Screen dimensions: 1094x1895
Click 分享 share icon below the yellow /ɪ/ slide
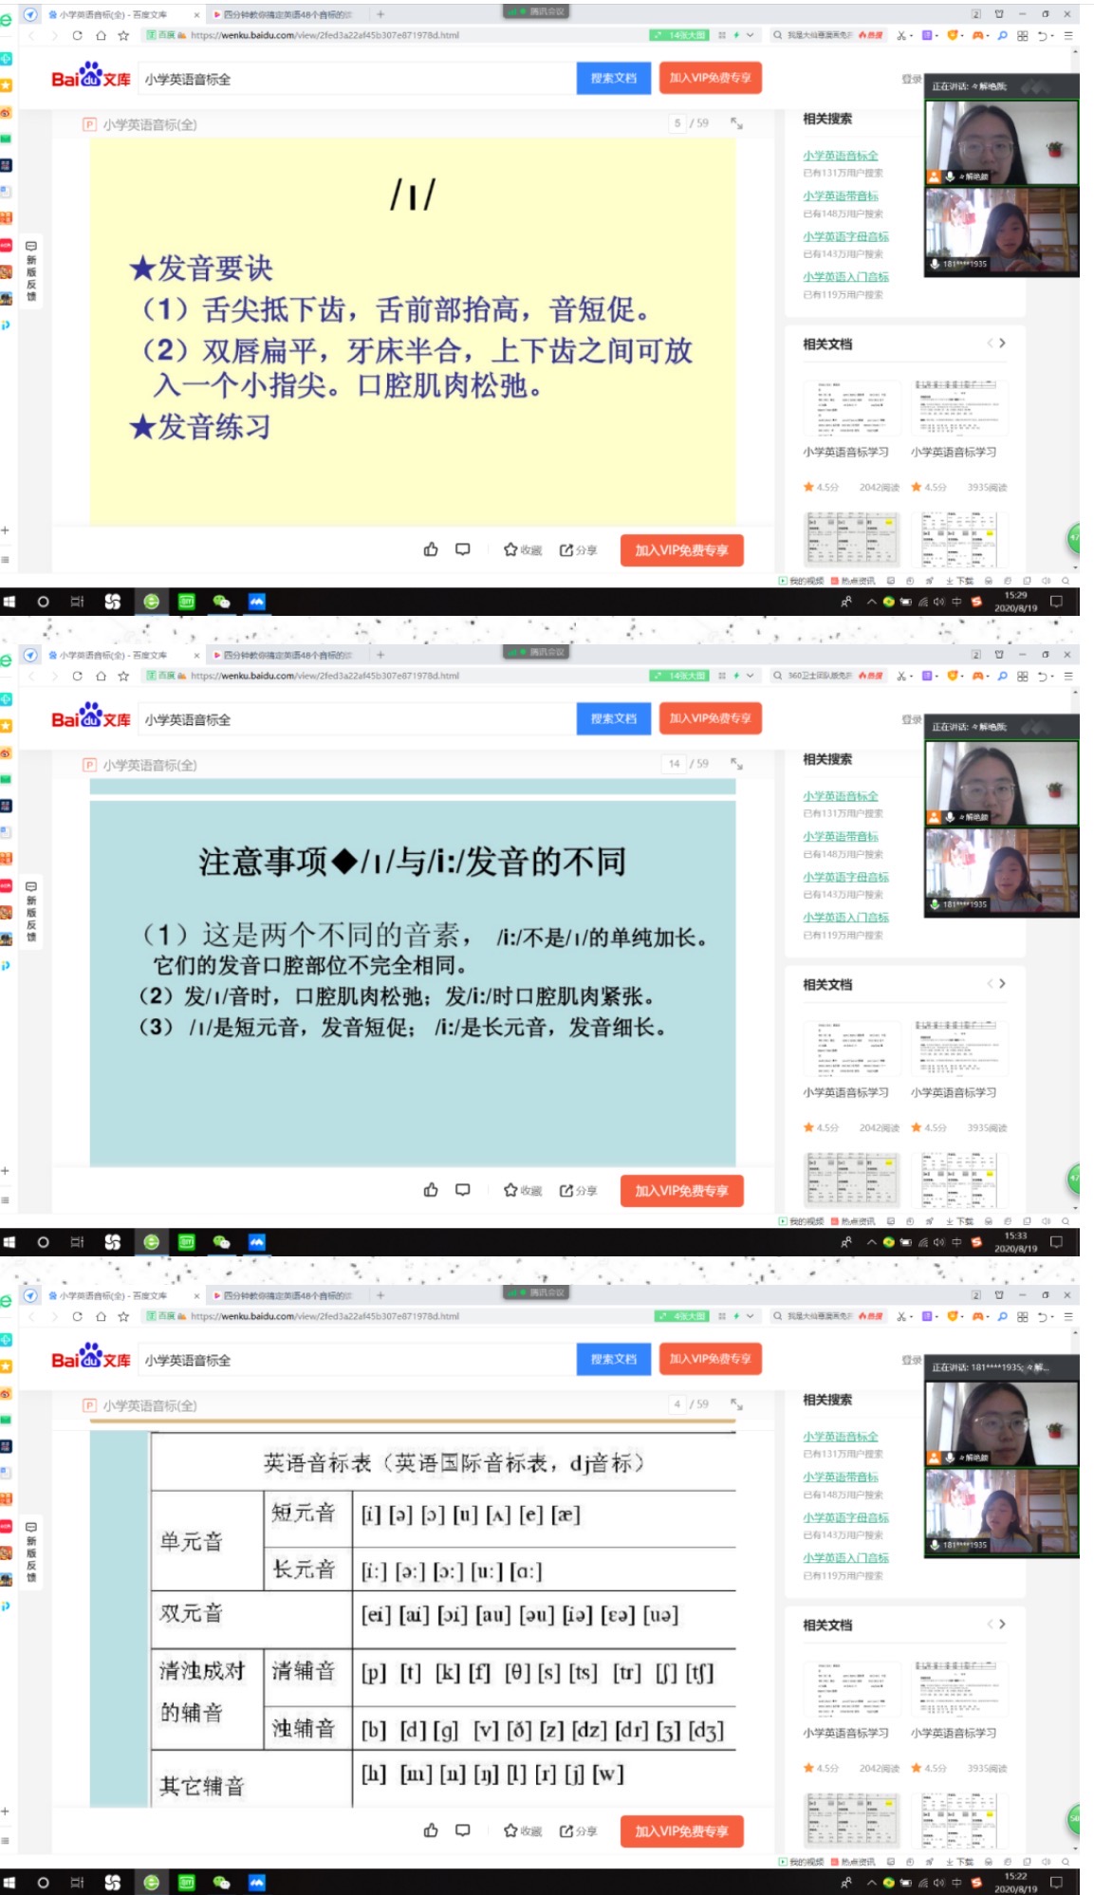pyautogui.click(x=578, y=550)
